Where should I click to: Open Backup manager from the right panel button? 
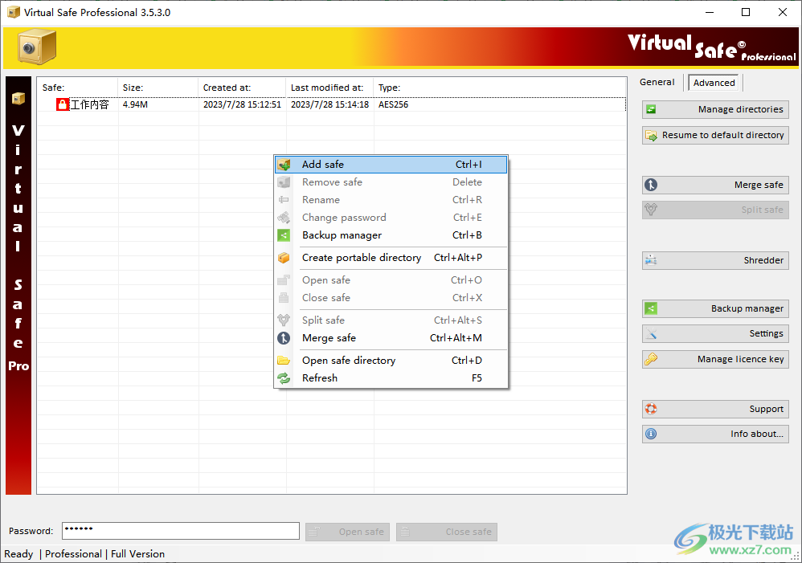[x=715, y=308]
